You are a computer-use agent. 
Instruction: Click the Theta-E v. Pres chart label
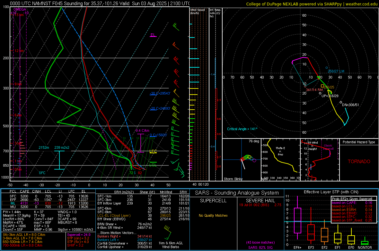click(x=280, y=151)
